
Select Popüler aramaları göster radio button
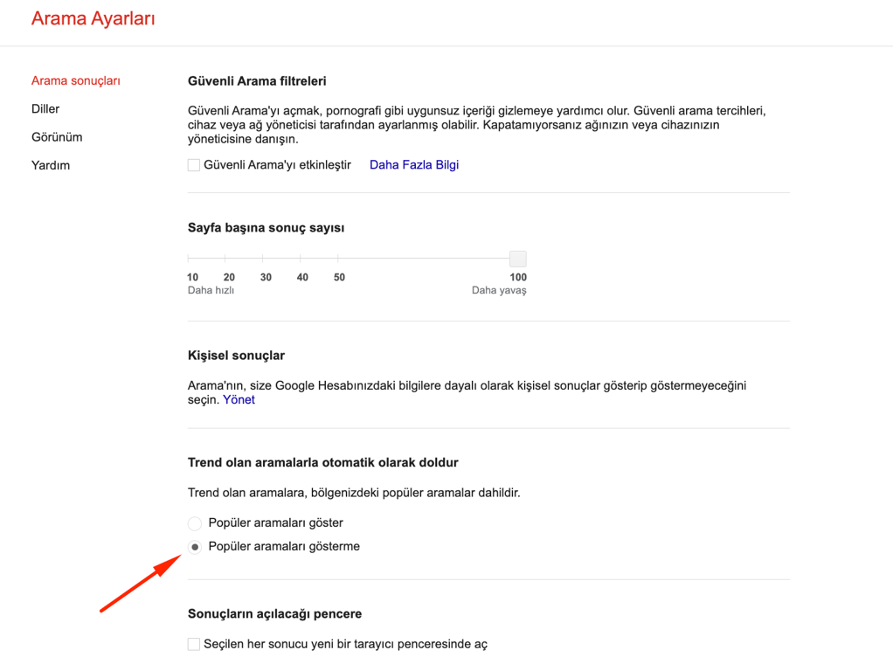click(x=195, y=523)
